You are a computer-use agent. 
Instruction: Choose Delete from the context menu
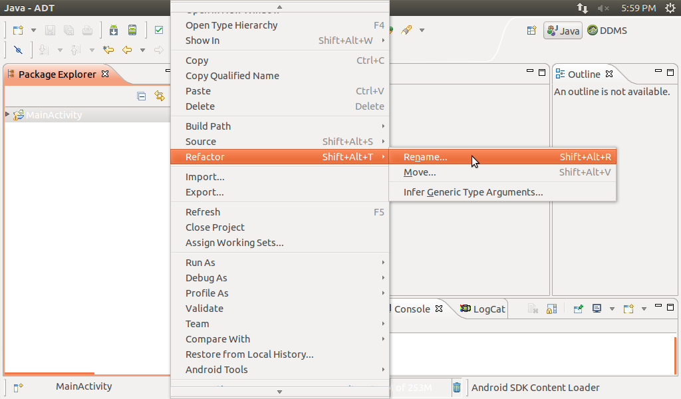tap(280, 106)
